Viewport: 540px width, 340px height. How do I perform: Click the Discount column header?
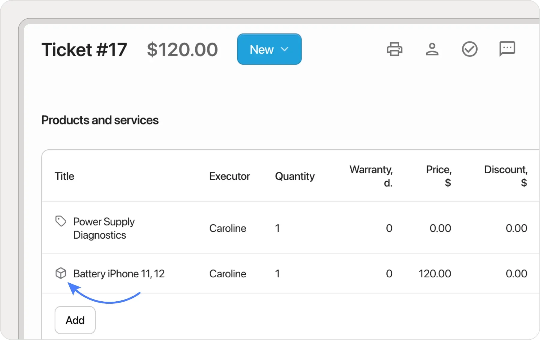click(x=505, y=176)
